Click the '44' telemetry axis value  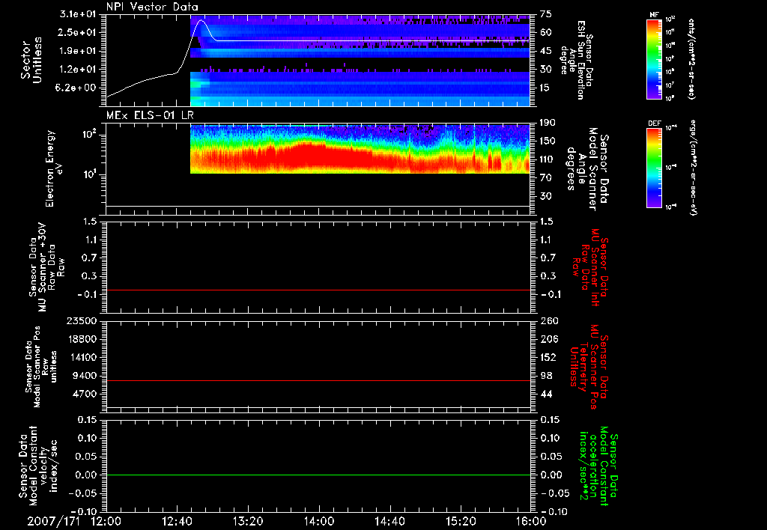tap(546, 394)
